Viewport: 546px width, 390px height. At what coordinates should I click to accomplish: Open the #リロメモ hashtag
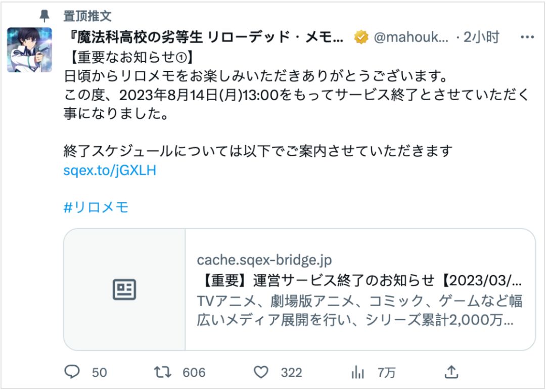coord(96,207)
